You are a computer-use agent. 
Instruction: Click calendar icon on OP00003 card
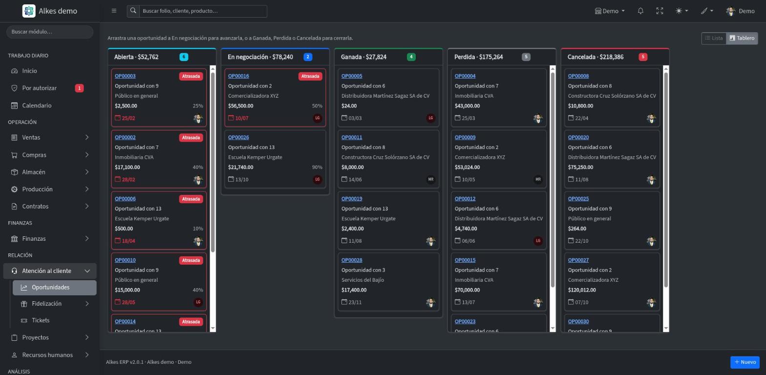118,118
